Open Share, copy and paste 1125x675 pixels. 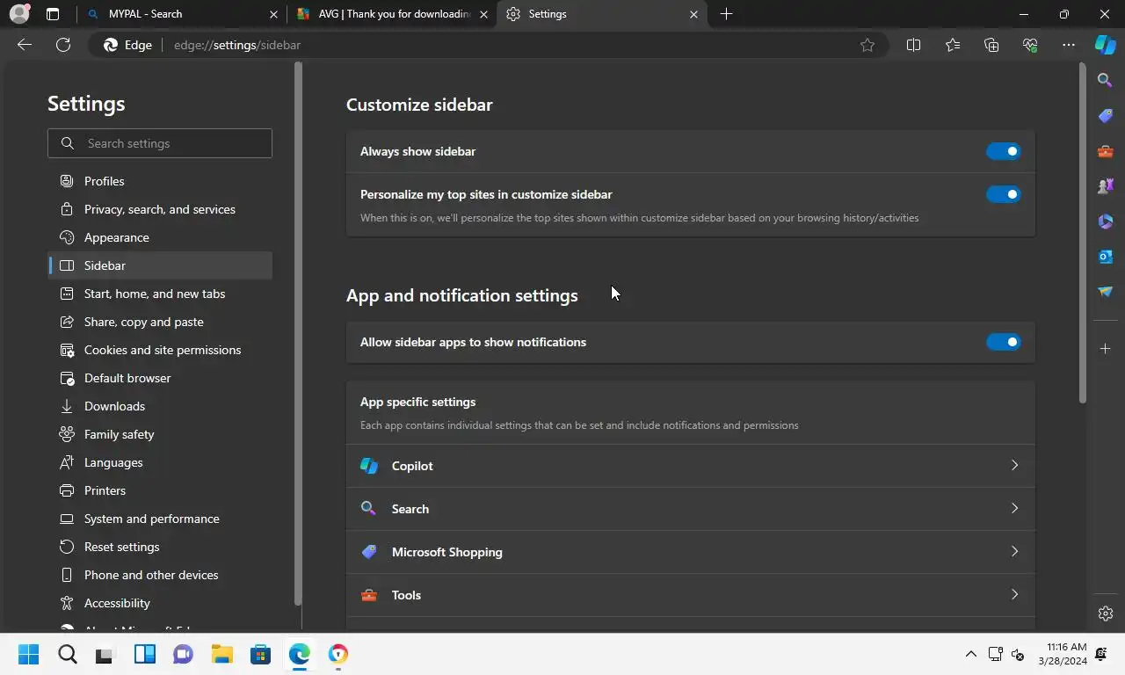pos(160,322)
